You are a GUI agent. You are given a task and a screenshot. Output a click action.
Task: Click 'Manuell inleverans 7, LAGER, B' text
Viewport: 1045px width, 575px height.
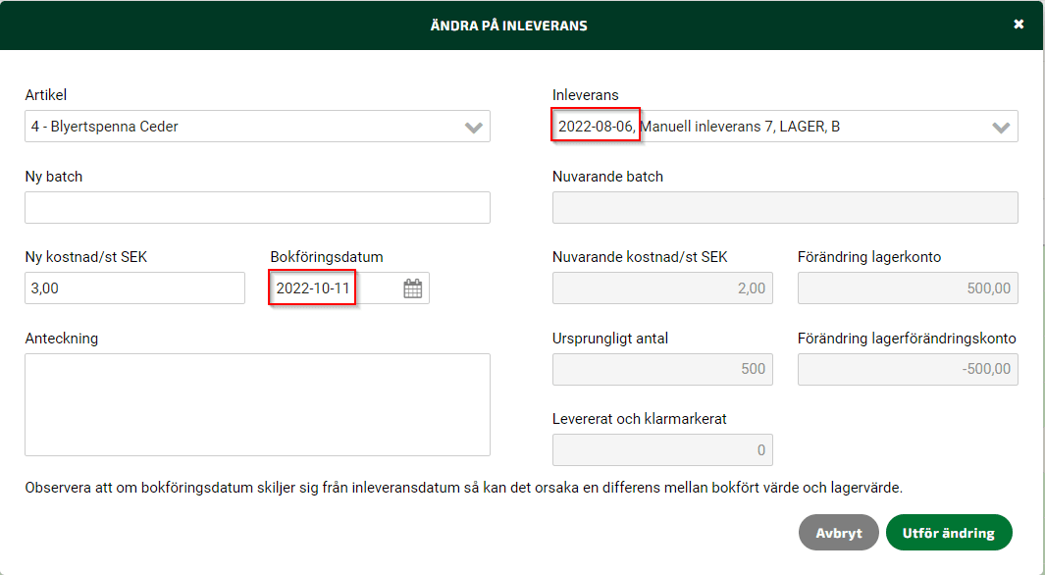click(x=740, y=127)
